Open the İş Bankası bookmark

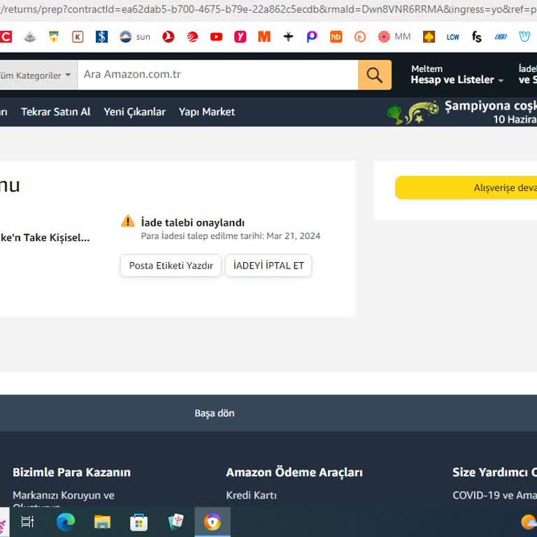(101, 36)
